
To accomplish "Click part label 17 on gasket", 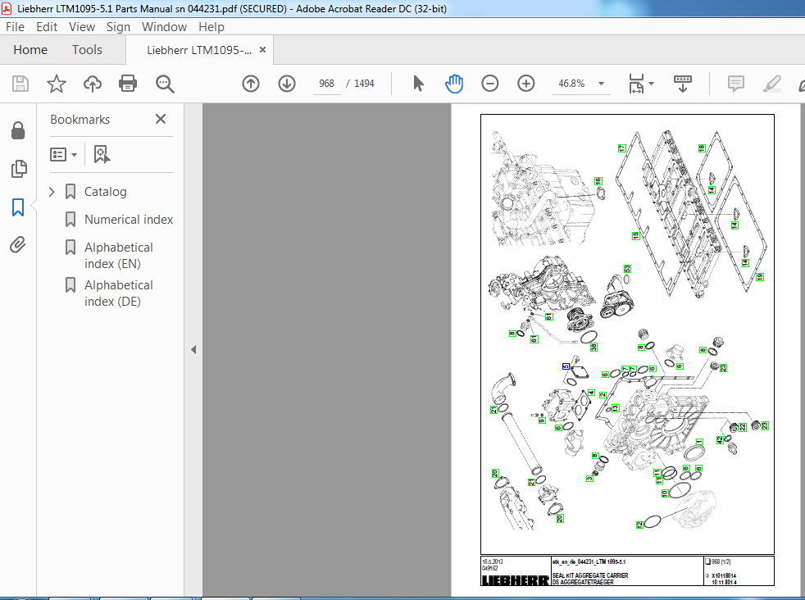I will tap(621, 148).
